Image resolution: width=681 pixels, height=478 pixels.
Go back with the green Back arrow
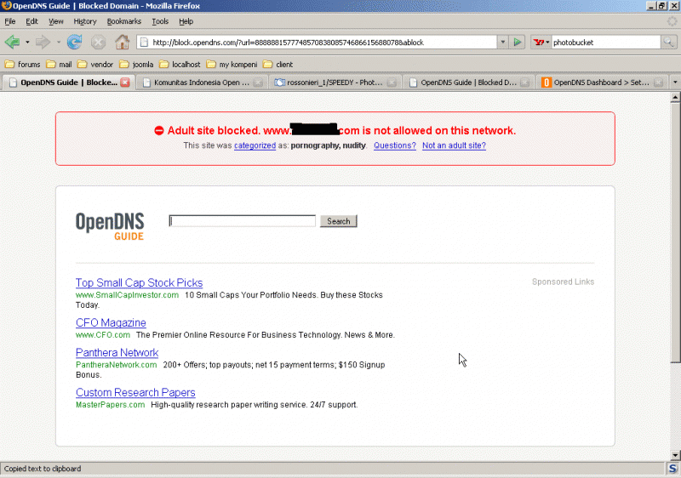(x=12, y=42)
